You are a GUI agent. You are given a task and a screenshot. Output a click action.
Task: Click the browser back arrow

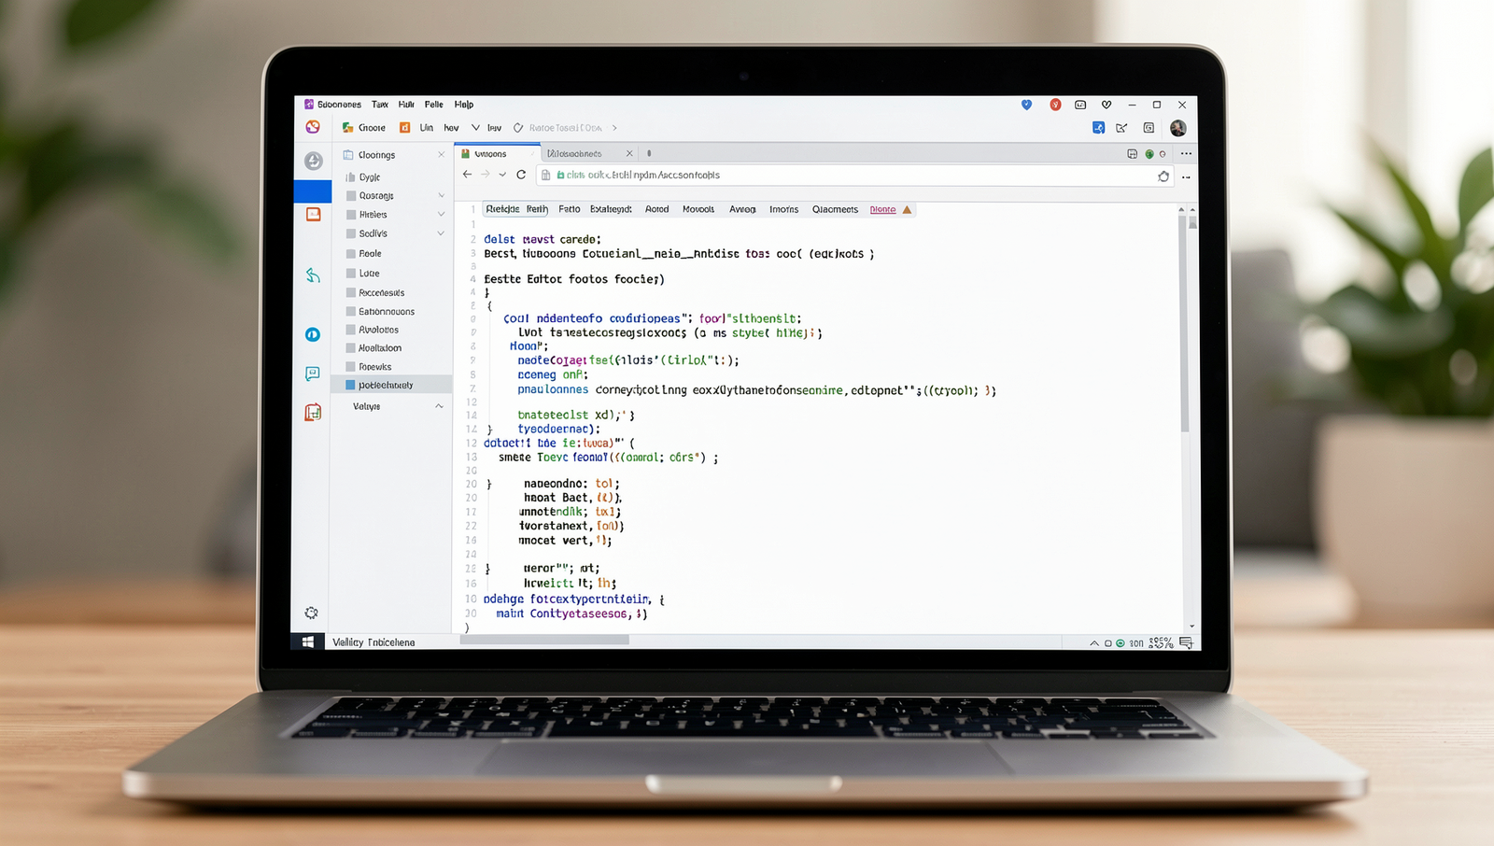point(467,175)
